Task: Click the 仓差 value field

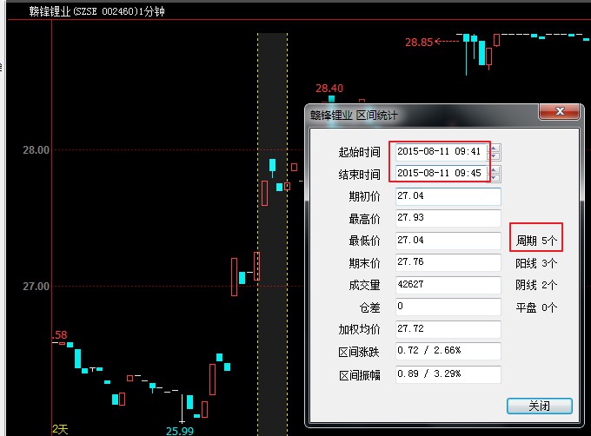Action: pyautogui.click(x=448, y=307)
